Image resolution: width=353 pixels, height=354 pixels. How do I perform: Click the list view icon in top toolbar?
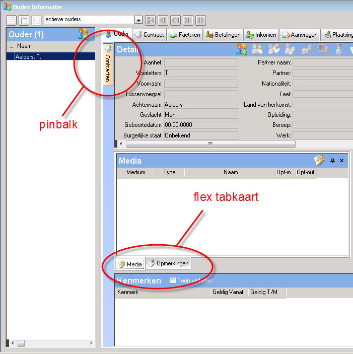click(x=11, y=20)
